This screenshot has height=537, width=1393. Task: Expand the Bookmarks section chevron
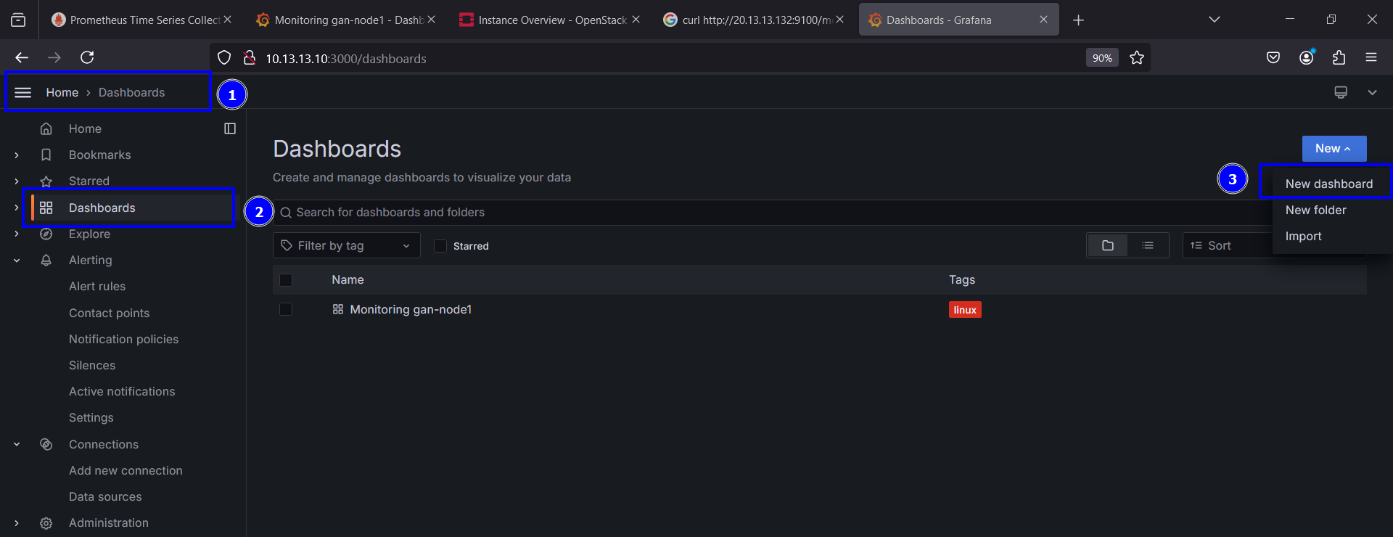pyautogui.click(x=17, y=155)
